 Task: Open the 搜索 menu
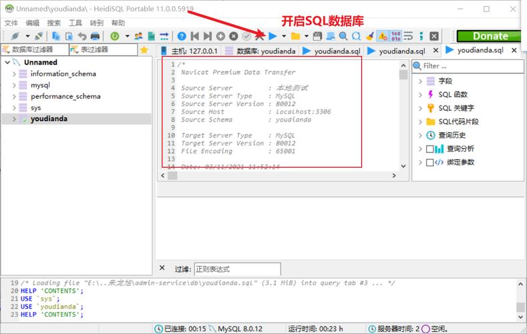coord(54,23)
